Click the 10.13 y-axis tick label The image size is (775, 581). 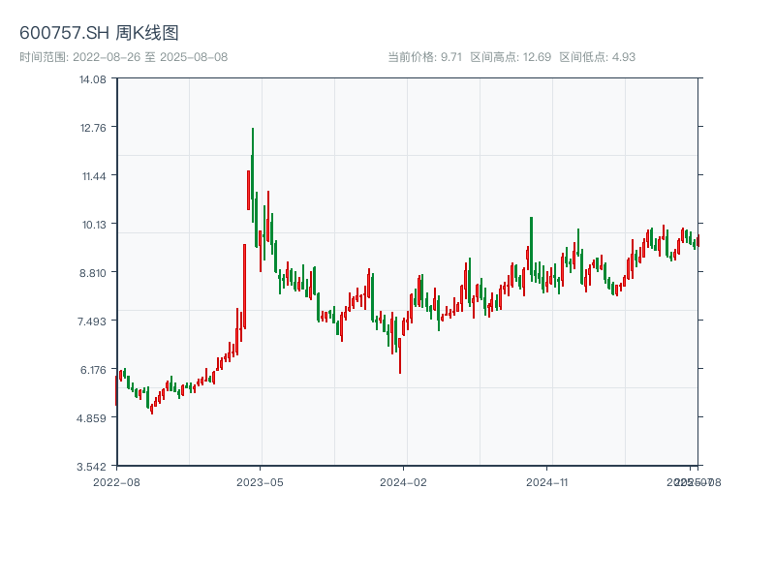[x=92, y=225]
